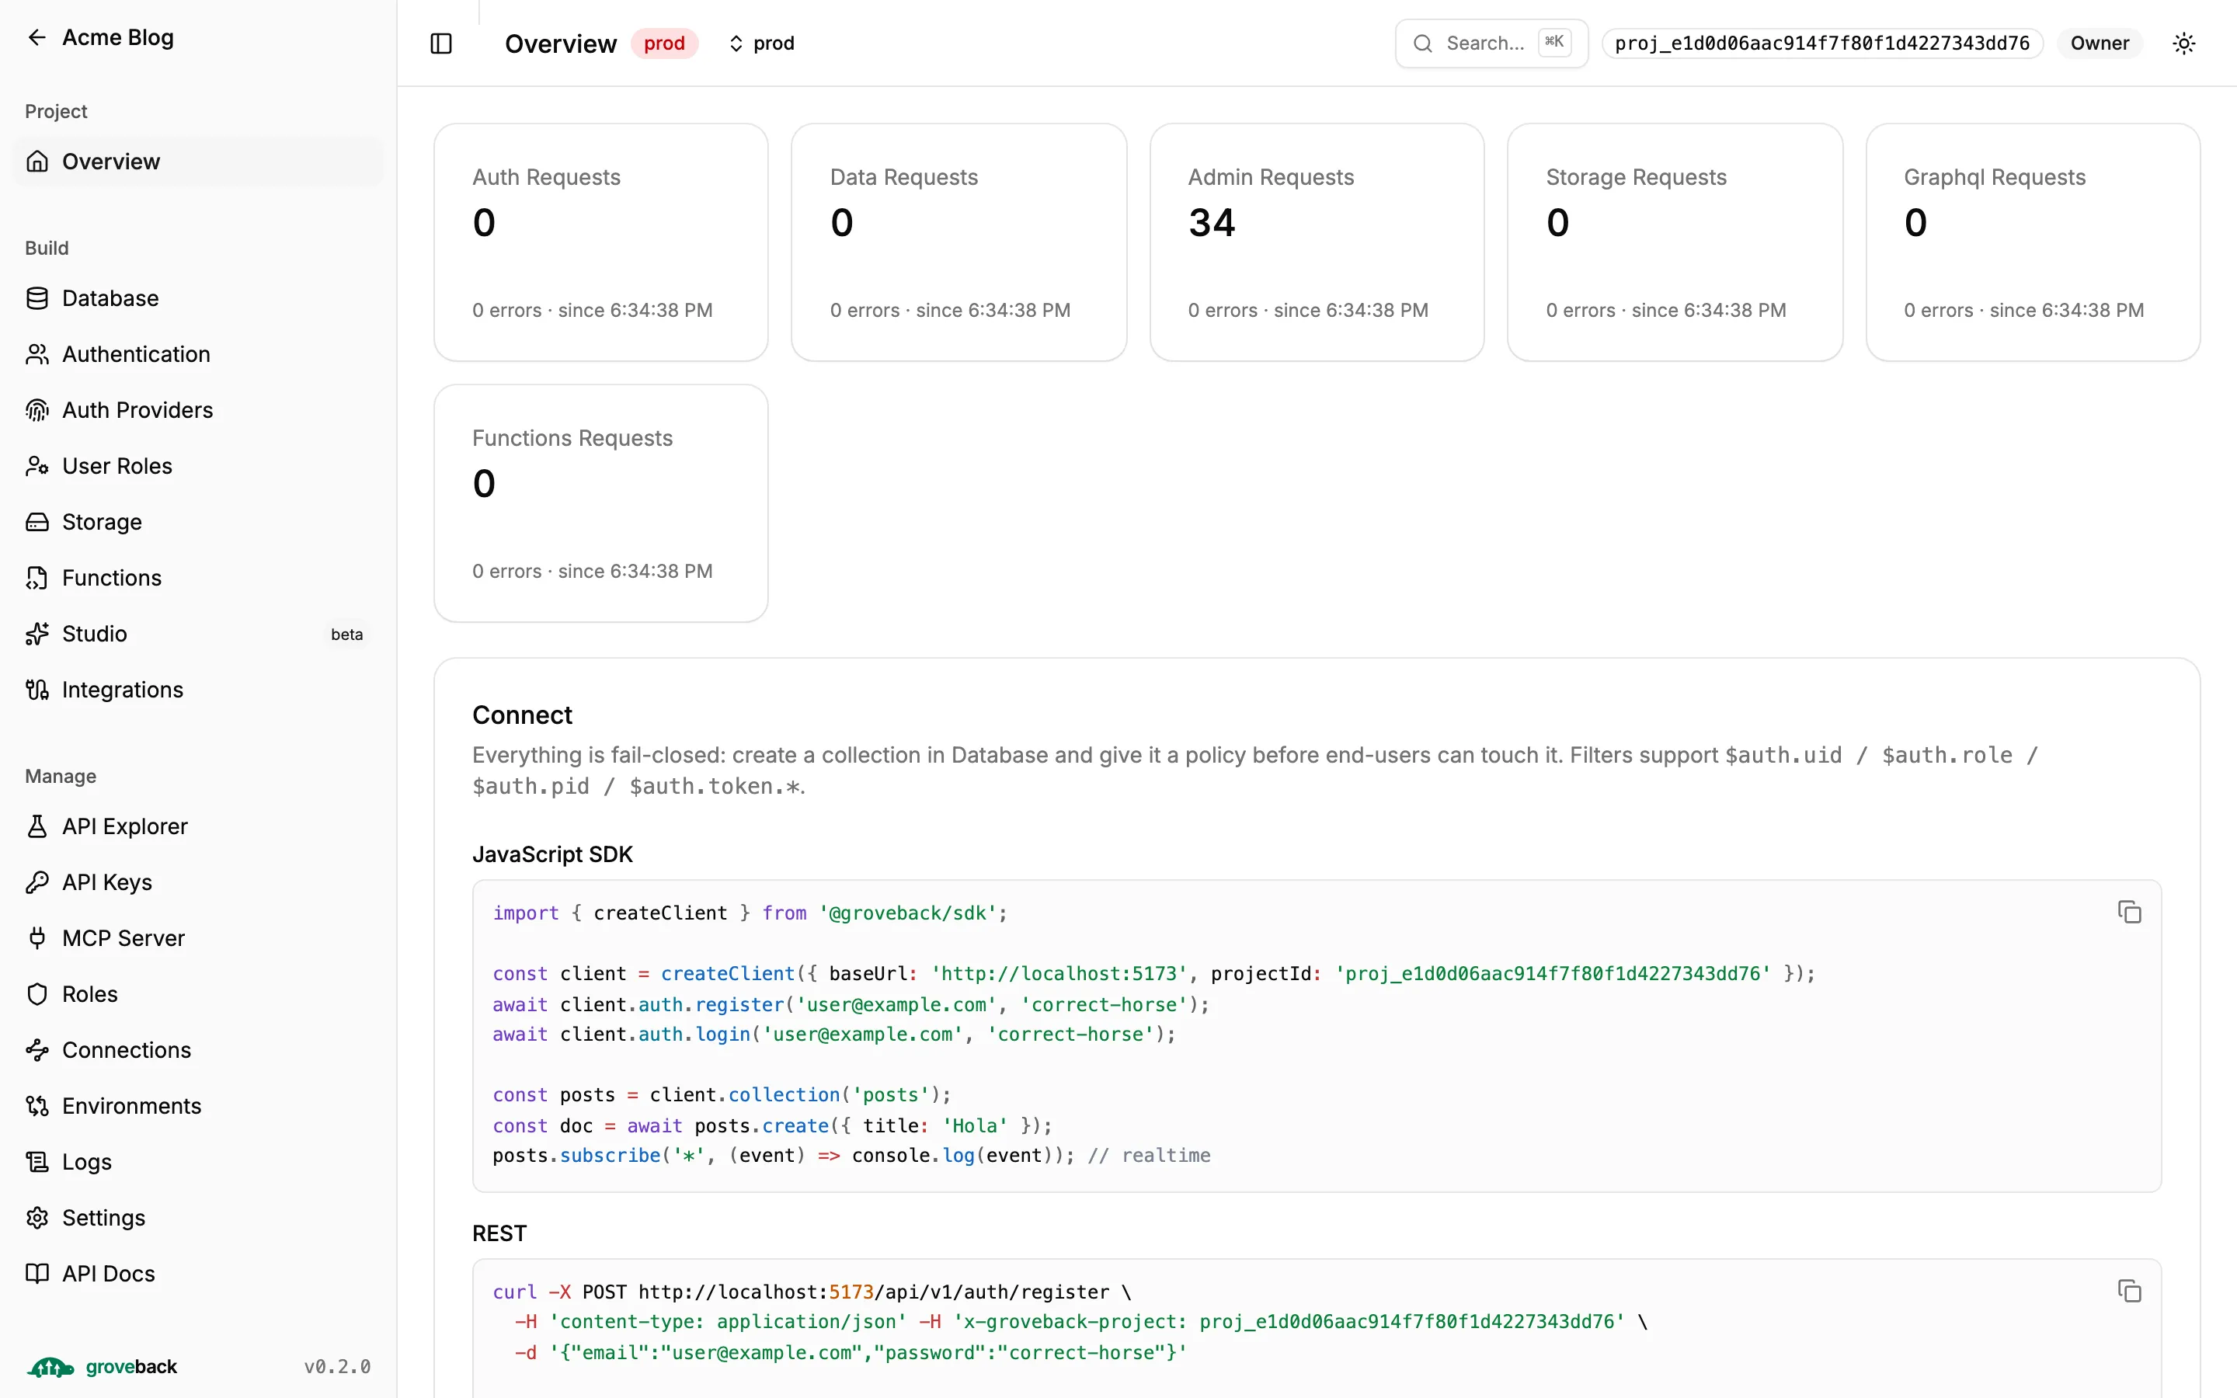2237x1398 pixels.
Task: Click the Connections cable icon
Action: coord(37,1050)
